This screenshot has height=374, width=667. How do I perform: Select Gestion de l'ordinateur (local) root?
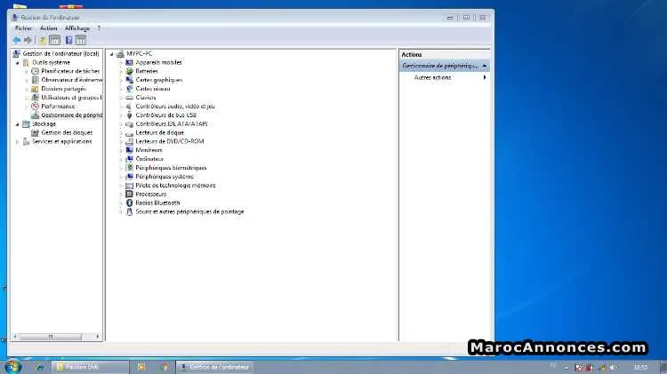(60, 53)
